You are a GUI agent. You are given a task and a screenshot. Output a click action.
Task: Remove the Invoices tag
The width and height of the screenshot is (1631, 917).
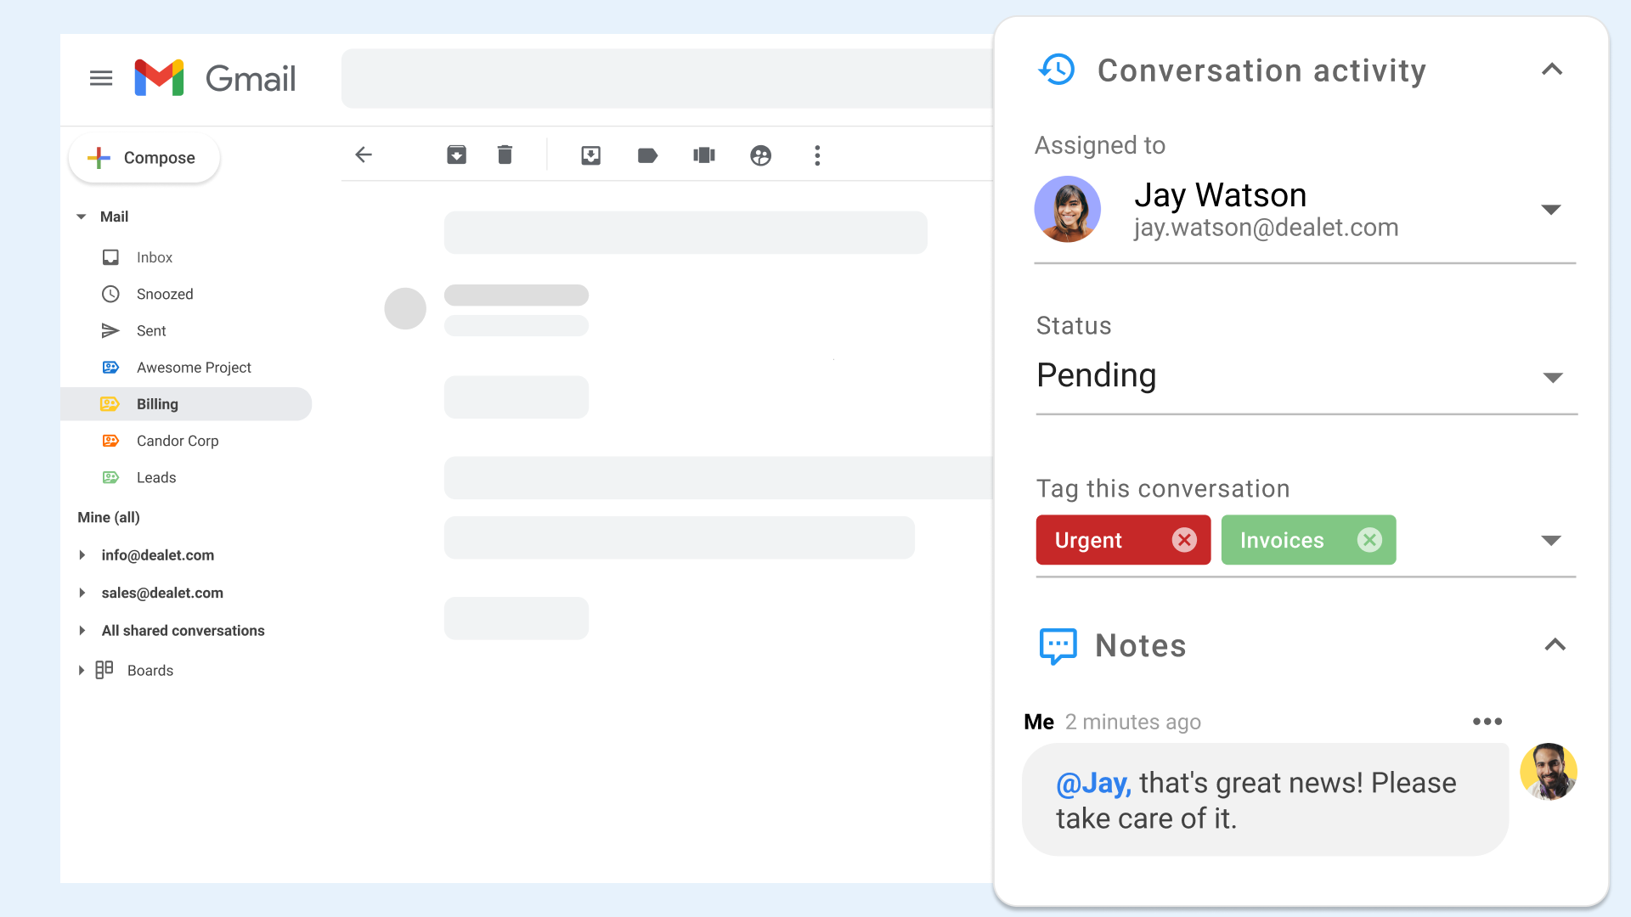coord(1369,540)
